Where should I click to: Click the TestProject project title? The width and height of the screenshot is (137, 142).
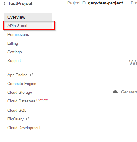(20, 4)
